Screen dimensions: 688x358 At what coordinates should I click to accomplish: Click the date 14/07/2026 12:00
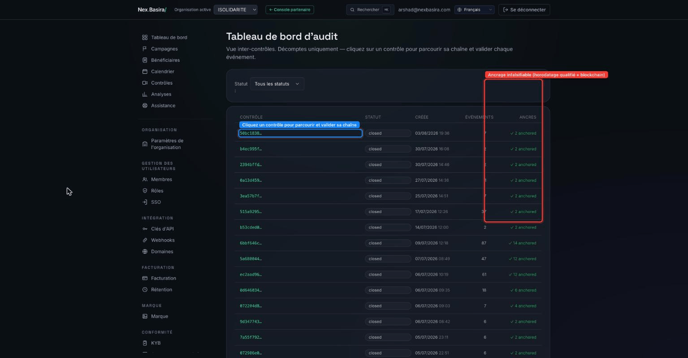432,227
